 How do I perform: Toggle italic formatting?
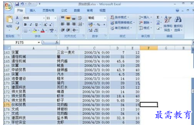coord(31,24)
